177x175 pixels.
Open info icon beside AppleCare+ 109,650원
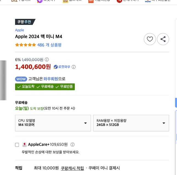click(x=72, y=144)
